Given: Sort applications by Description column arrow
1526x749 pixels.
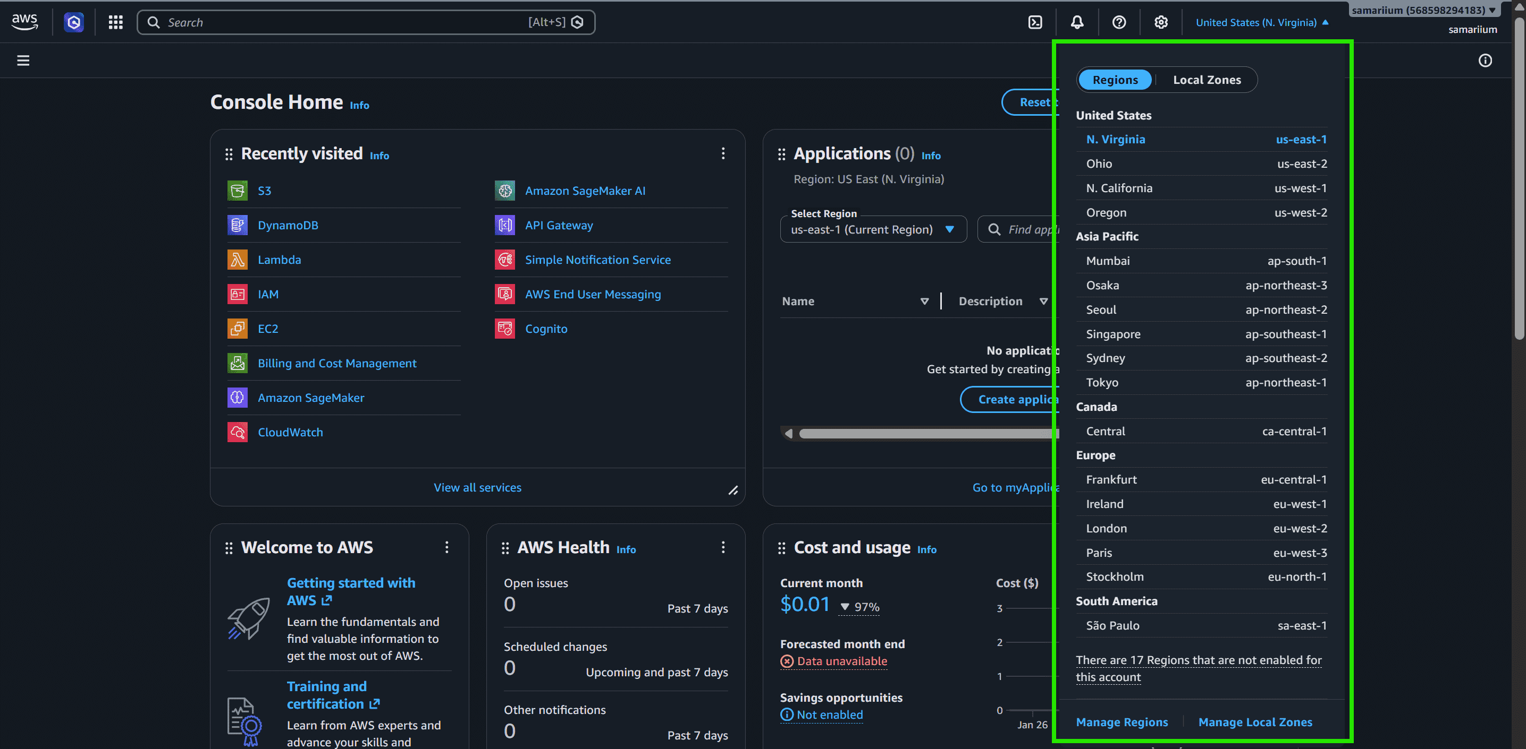Looking at the screenshot, I should coord(1043,302).
